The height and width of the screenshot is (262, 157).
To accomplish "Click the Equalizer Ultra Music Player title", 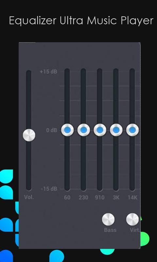I will point(81,21).
